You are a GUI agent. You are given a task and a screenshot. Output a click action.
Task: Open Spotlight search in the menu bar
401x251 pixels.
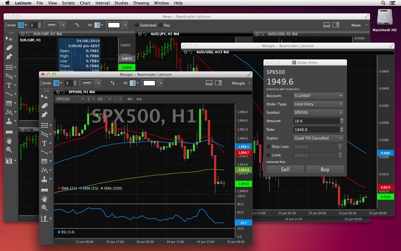point(383,3)
